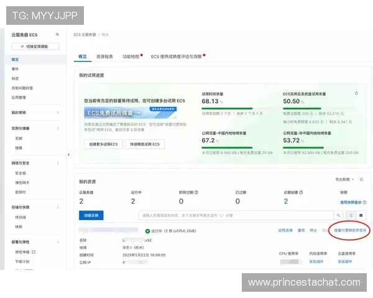Switch to the 概览 tab
Image resolution: width=373 pixels, height=298 pixels.
click(x=83, y=56)
